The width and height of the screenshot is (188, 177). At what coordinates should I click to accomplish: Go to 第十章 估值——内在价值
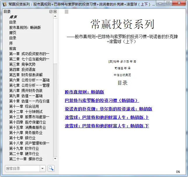pos(29,101)
